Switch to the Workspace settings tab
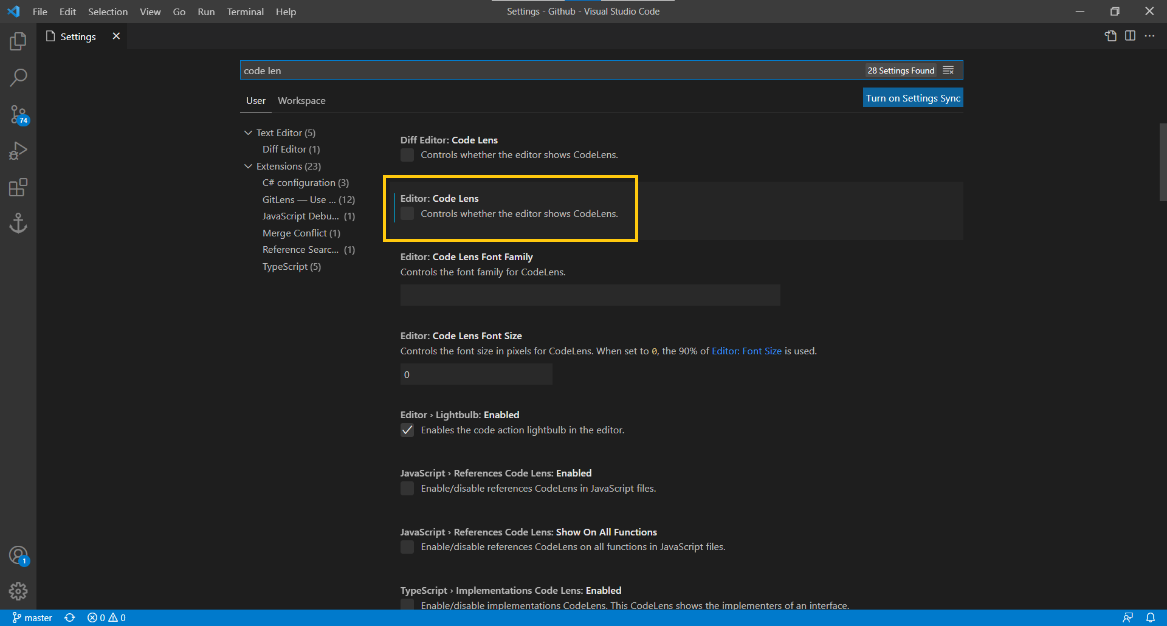This screenshot has height=626, width=1167. click(x=301, y=100)
